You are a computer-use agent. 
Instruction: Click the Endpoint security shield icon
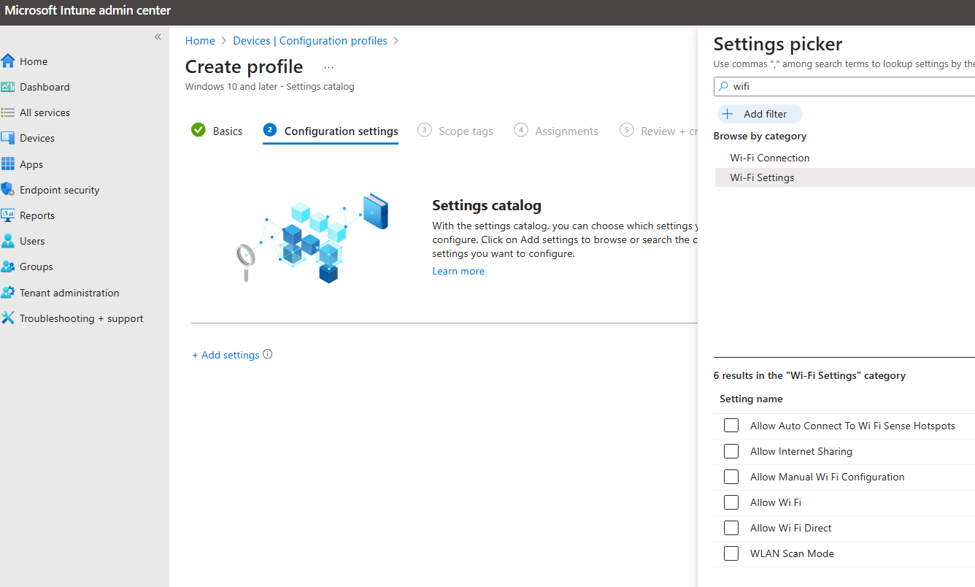pyautogui.click(x=8, y=190)
